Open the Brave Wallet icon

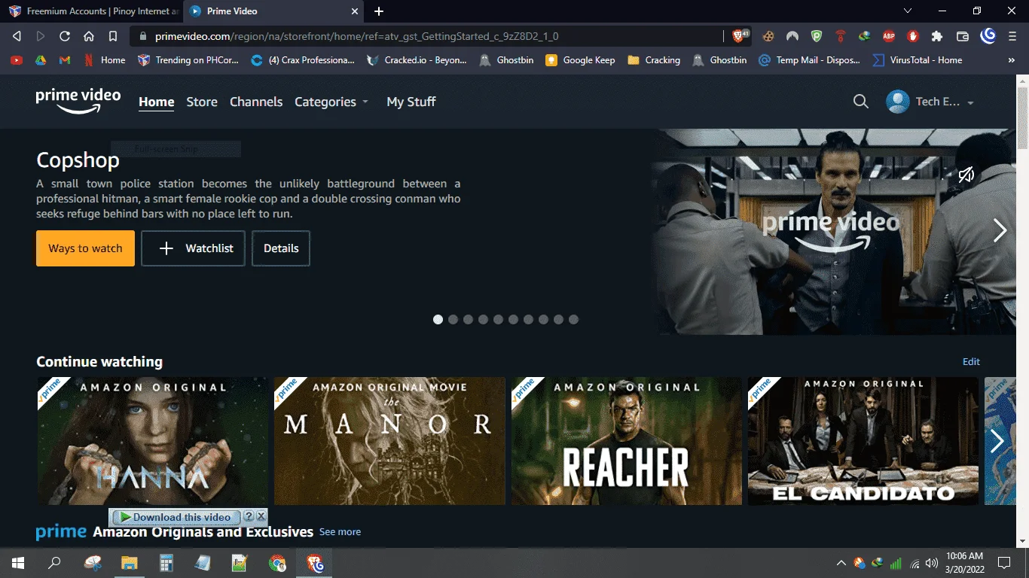[x=963, y=36]
